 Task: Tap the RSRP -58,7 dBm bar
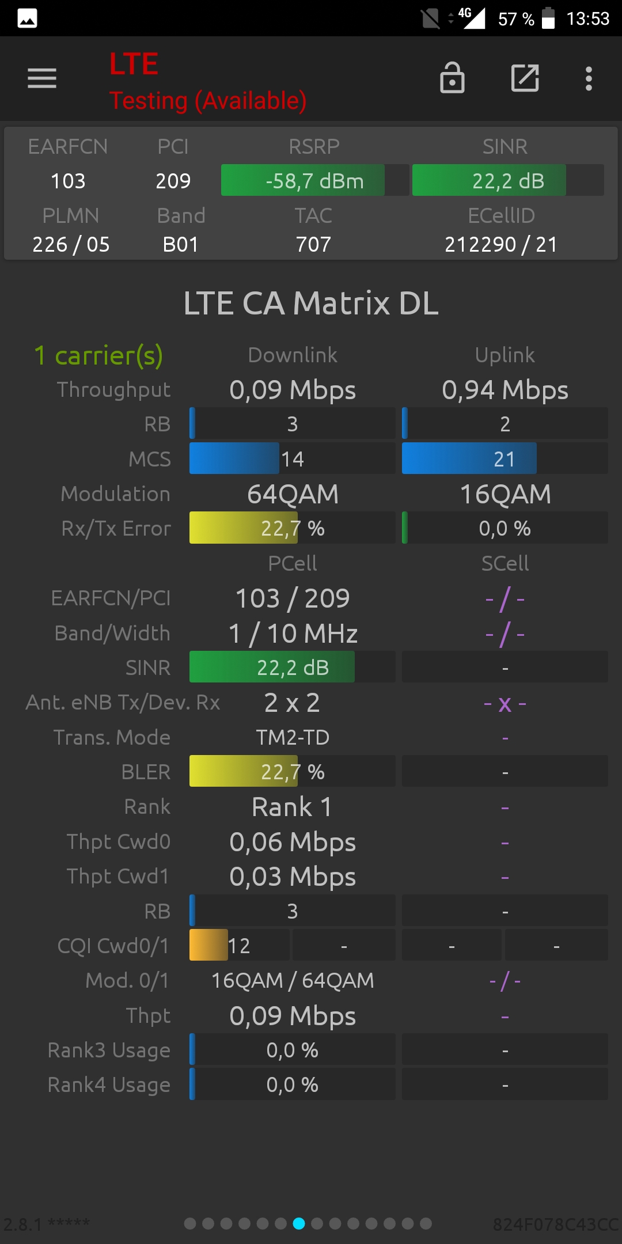tap(314, 180)
